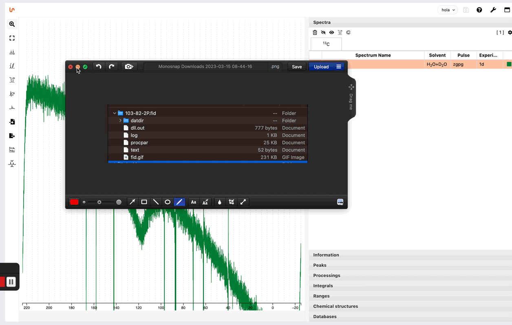This screenshot has height=325, width=512.
Task: Select the phase correction tool
Action: pos(12,94)
